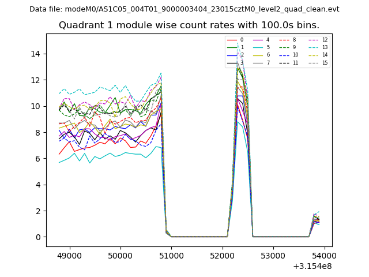Image resolution: width=369 pixels, height=277 pixels.
Task: Click legend entry 12 with magenta dashed line
Action: coord(316,40)
